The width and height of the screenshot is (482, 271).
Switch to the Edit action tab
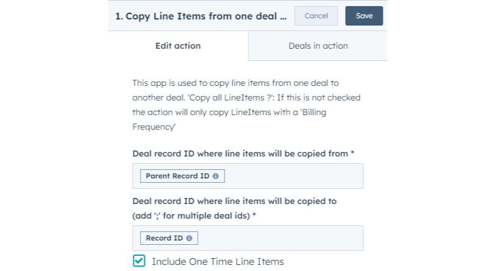click(178, 46)
